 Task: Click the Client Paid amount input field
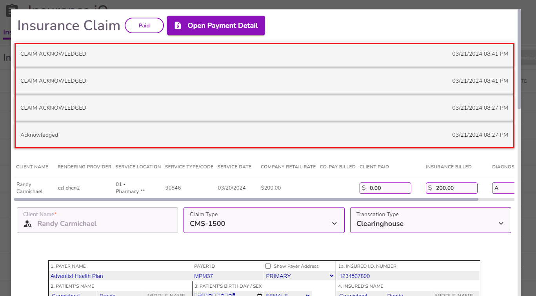pyautogui.click(x=385, y=188)
